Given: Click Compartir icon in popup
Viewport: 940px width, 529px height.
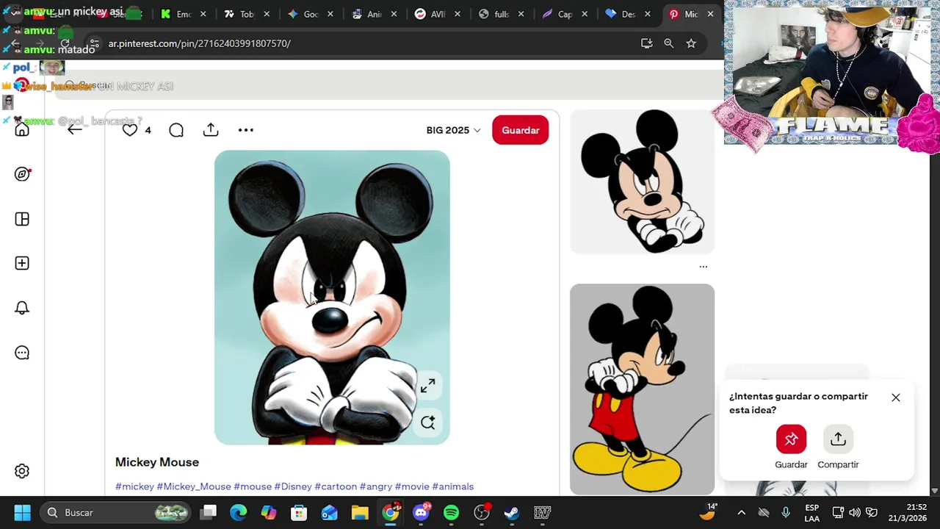Looking at the screenshot, I should [x=838, y=439].
